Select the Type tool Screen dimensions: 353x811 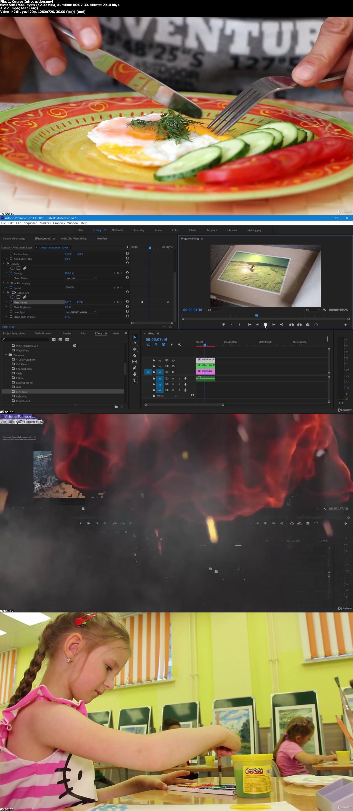click(135, 380)
